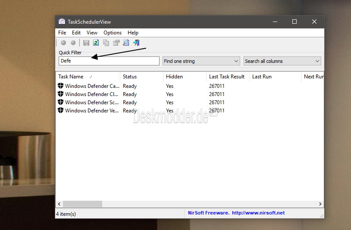This screenshot has height=230, width=351.
Task: Open the File menu
Action: [x=62, y=33]
